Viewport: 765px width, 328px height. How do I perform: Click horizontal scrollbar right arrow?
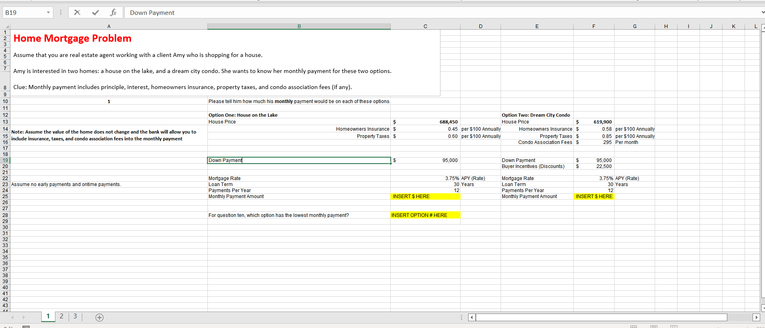click(756, 317)
